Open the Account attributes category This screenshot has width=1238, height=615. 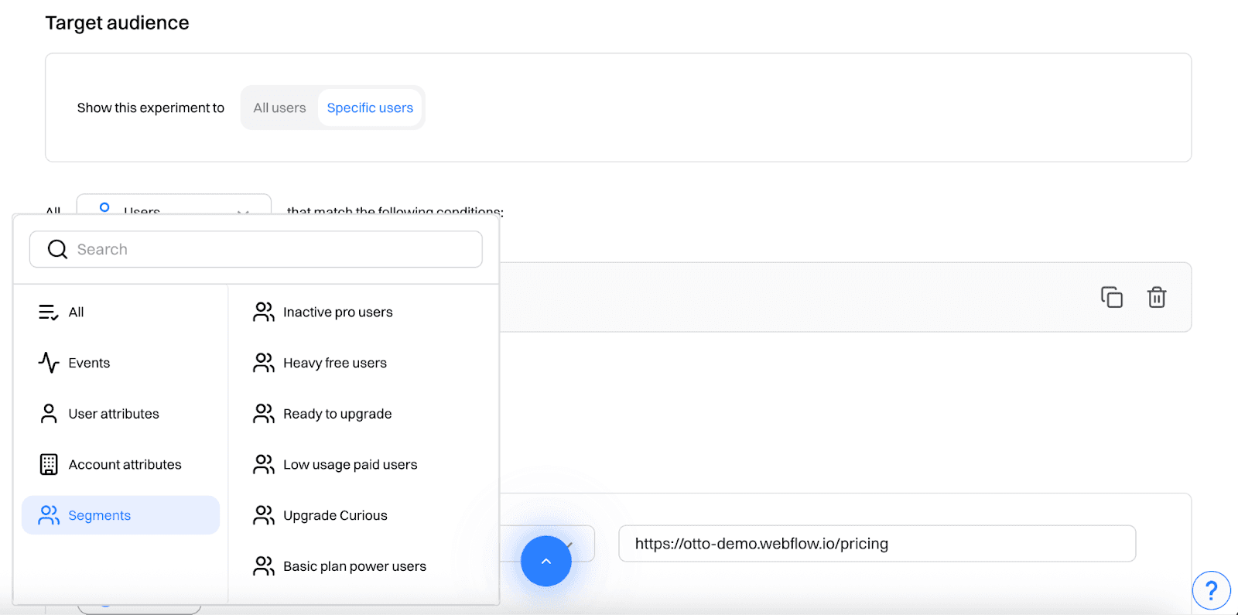pos(121,464)
